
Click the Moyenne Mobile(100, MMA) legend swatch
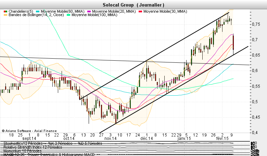[69, 15]
